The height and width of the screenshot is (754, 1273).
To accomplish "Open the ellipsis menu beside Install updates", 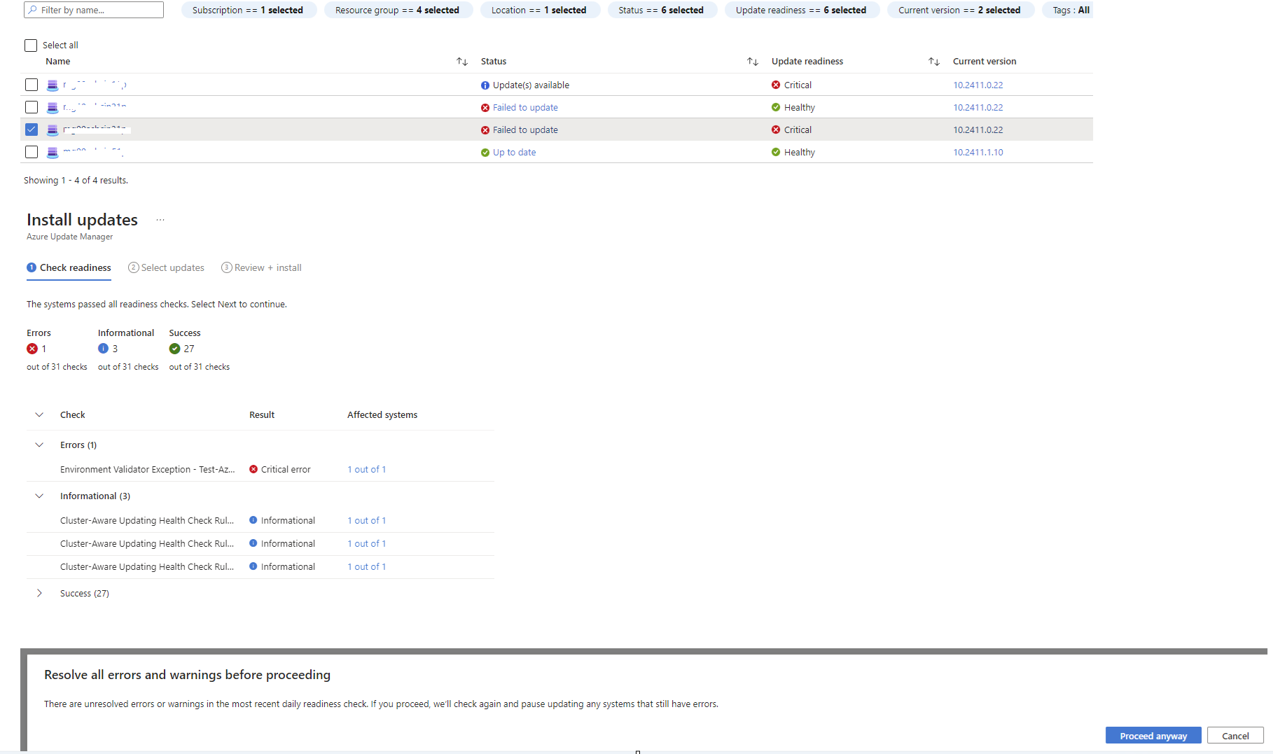I will 160,219.
